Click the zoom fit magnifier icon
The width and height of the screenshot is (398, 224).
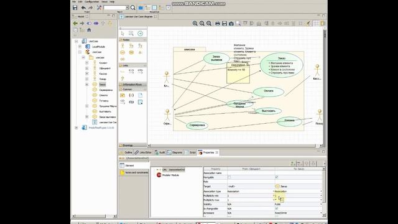[202, 24]
